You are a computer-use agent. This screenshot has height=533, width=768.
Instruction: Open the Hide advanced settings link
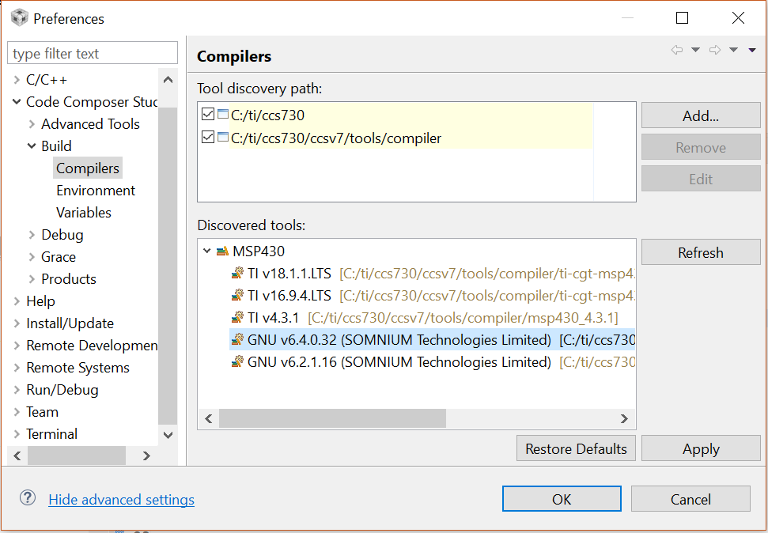[121, 500]
